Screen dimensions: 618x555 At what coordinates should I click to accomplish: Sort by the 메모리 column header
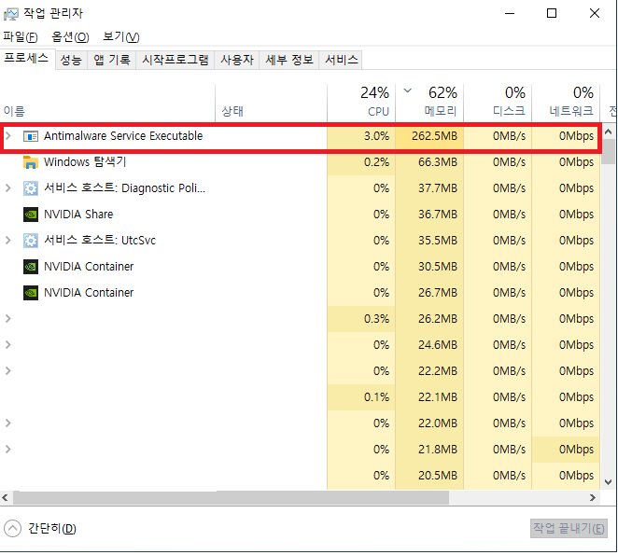(429, 102)
